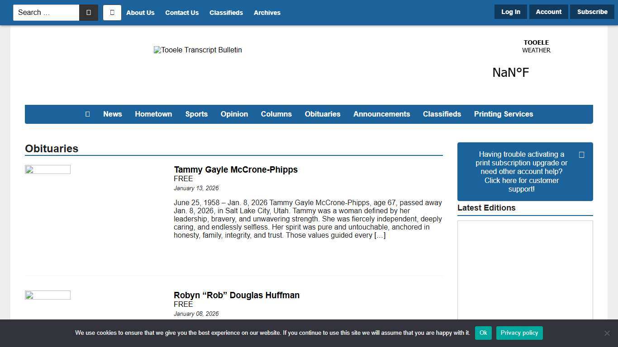
Task: Click the home icon before News in navigation bar
Action: (88, 114)
